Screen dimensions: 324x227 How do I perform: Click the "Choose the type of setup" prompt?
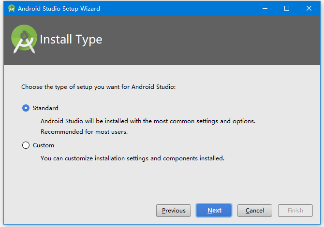pos(99,87)
